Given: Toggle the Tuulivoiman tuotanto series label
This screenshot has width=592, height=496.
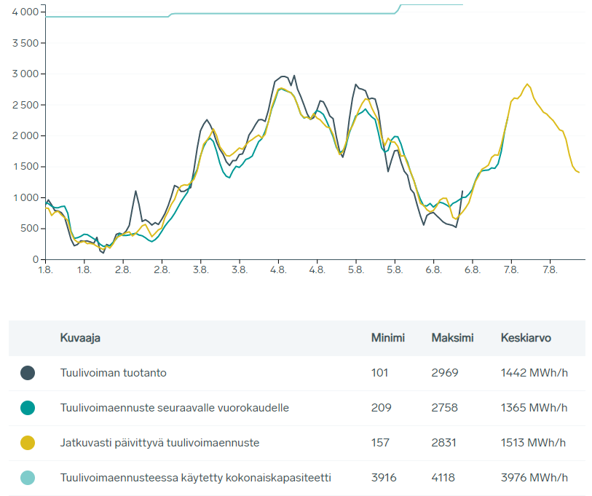Looking at the screenshot, I should (x=113, y=373).
